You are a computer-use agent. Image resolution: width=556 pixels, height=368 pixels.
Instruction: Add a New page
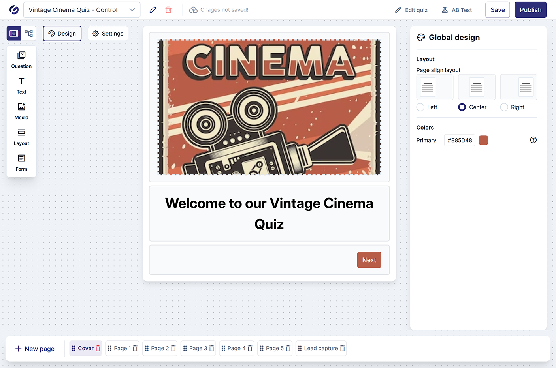(35, 349)
